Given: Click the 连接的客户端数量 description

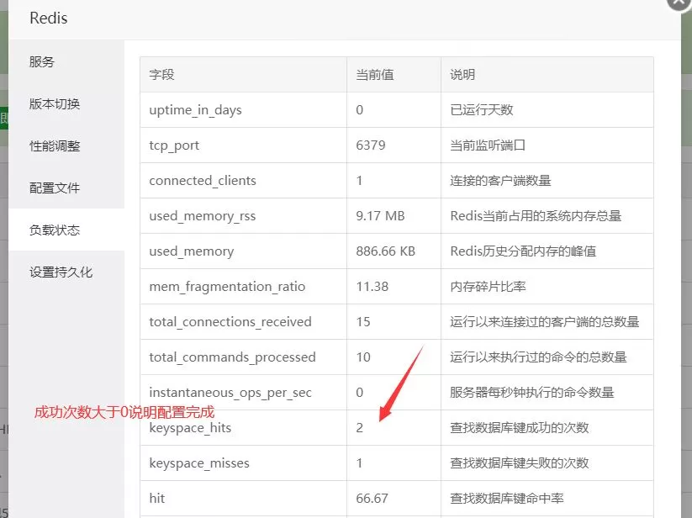Looking at the screenshot, I should [500, 181].
